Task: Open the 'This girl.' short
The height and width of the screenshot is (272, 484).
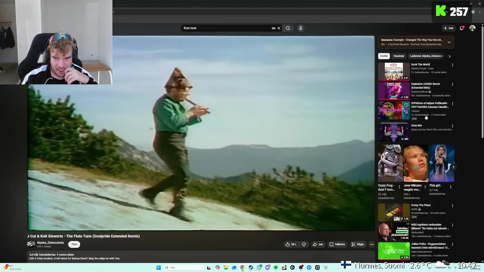Action: pyautogui.click(x=441, y=163)
